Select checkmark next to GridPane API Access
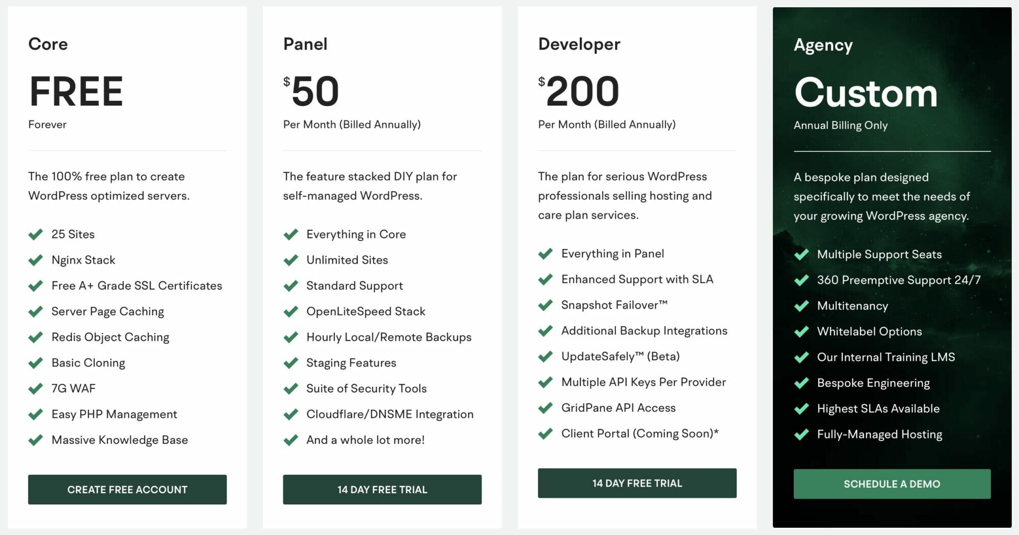 (545, 408)
